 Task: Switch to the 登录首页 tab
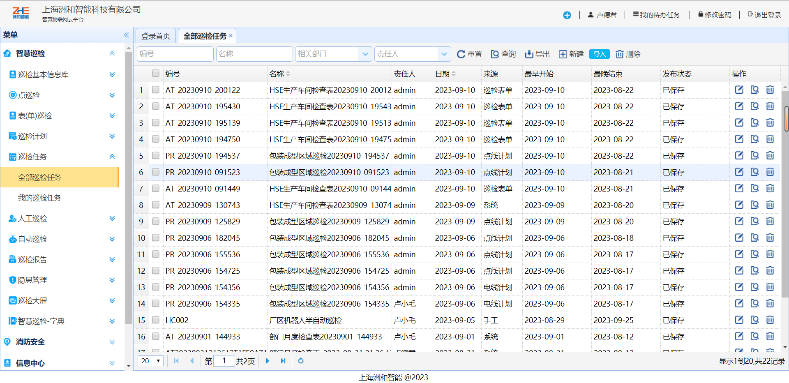pyautogui.click(x=156, y=36)
